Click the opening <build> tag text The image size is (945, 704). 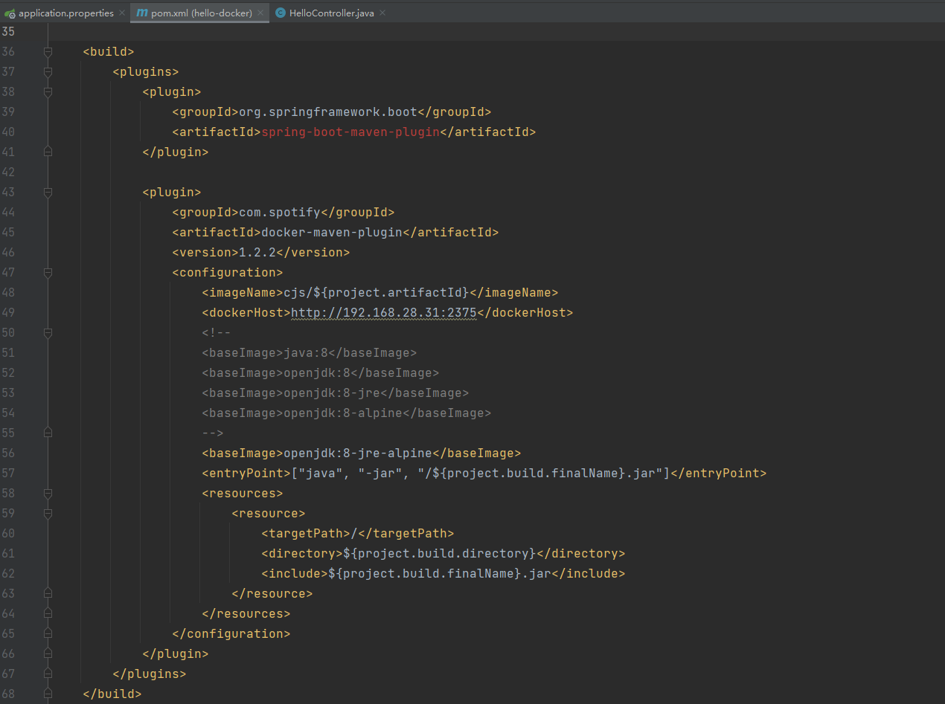pos(109,52)
